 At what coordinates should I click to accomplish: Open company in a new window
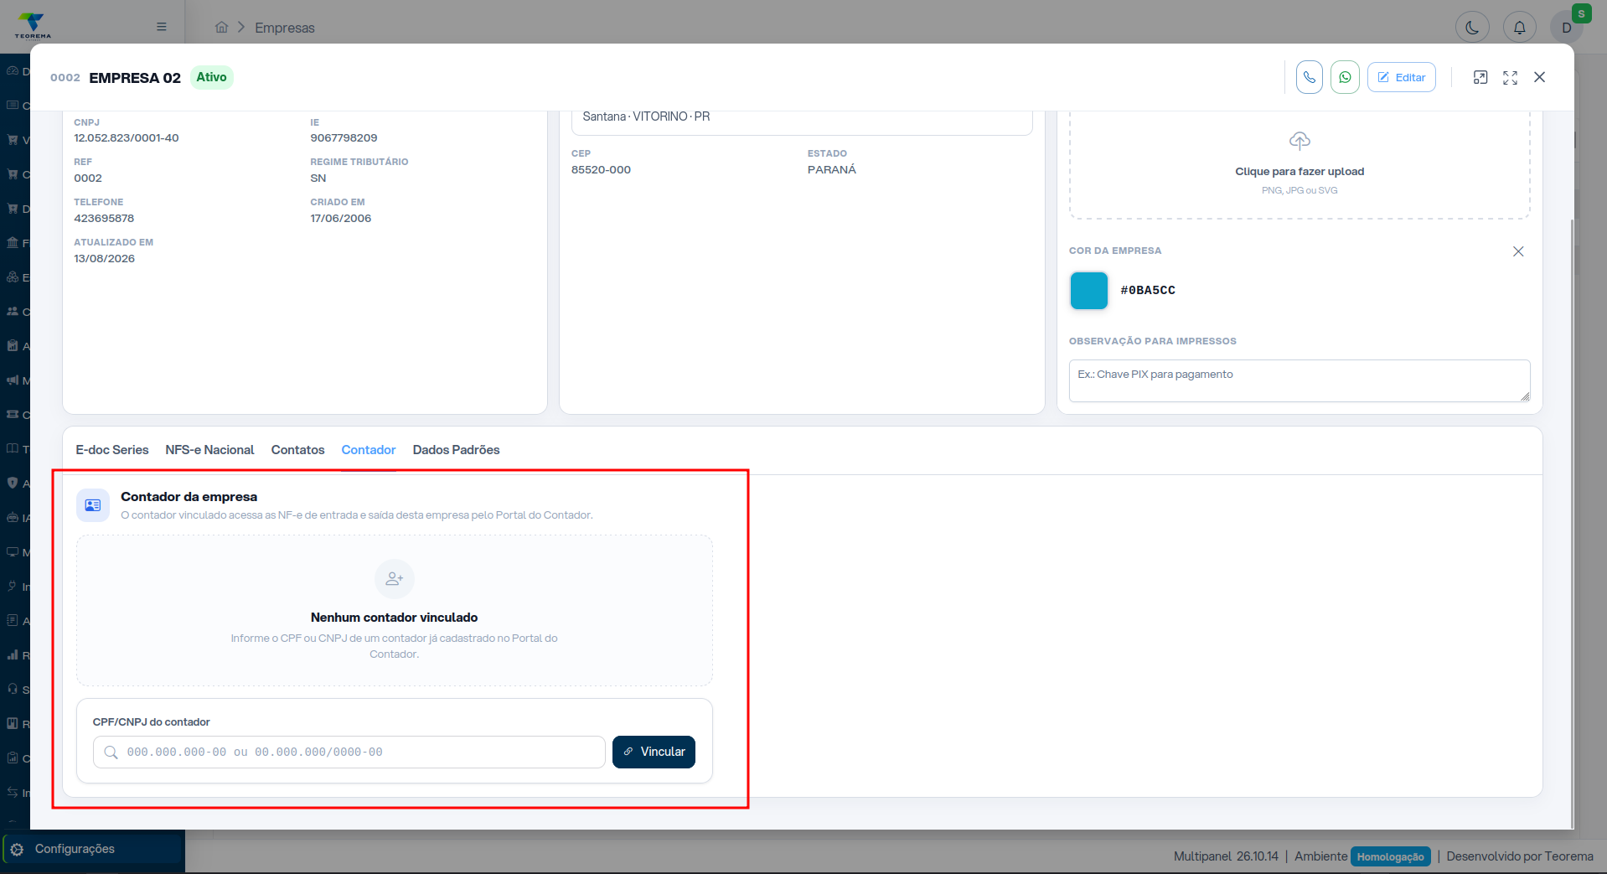pyautogui.click(x=1480, y=77)
